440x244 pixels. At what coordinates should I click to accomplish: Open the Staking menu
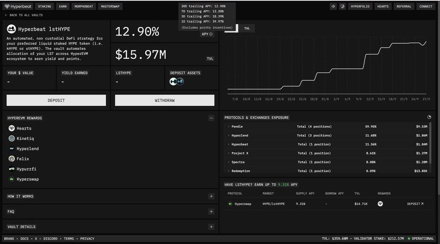point(45,6)
